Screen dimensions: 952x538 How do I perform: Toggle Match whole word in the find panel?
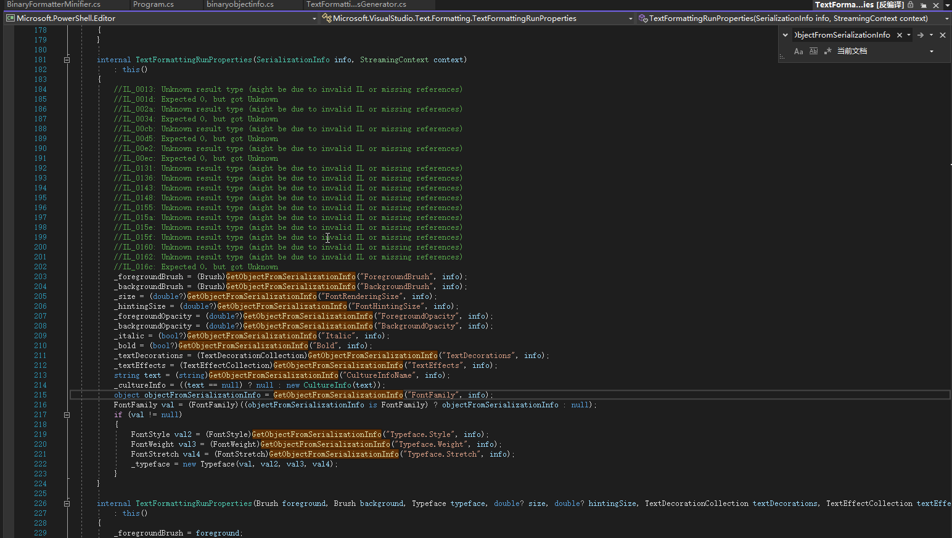pyautogui.click(x=813, y=51)
